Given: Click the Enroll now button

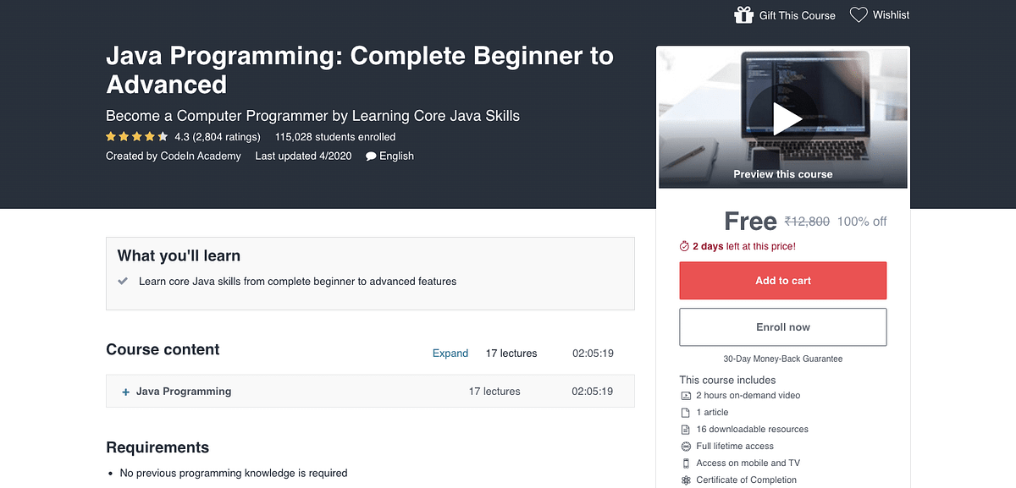Looking at the screenshot, I should [x=782, y=326].
